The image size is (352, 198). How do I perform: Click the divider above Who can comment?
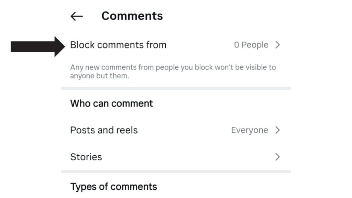click(176, 89)
